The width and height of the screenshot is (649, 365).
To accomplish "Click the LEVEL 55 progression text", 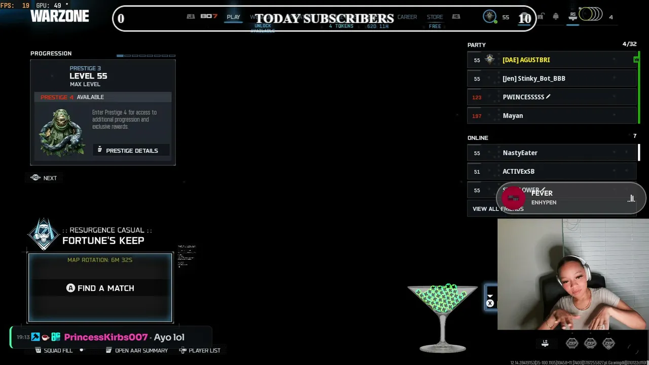I will tap(88, 76).
